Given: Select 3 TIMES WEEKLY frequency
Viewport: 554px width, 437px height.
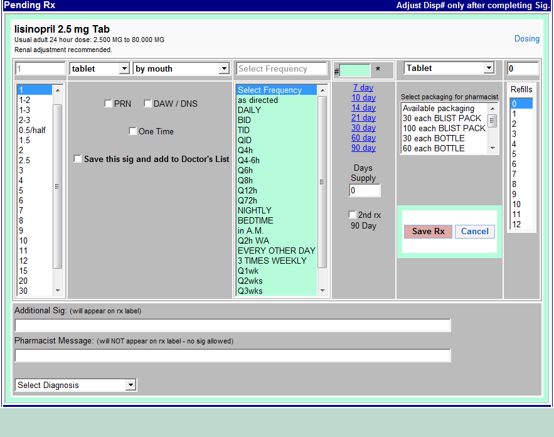Looking at the screenshot, I should [x=277, y=261].
